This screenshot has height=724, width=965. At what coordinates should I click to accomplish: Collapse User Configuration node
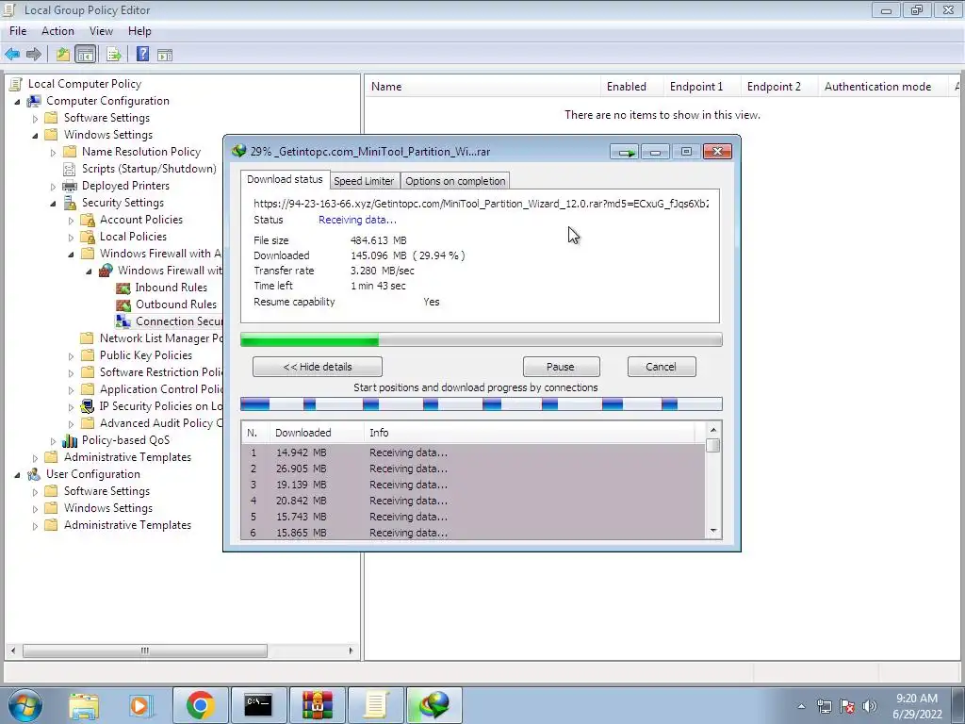tap(17, 475)
